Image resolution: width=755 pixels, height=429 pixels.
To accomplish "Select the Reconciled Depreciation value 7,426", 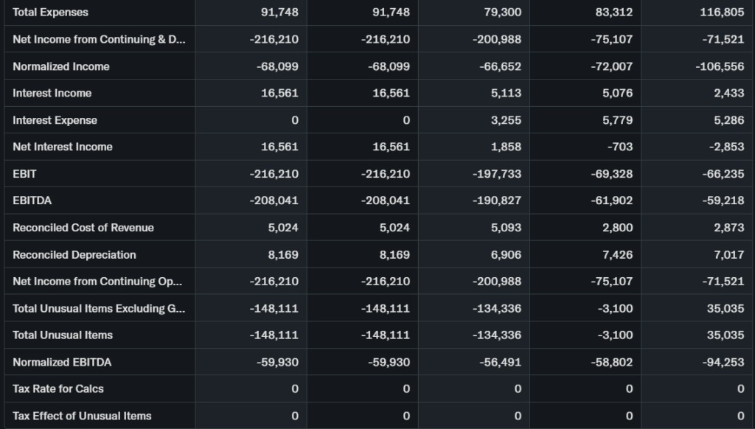I will click(617, 255).
